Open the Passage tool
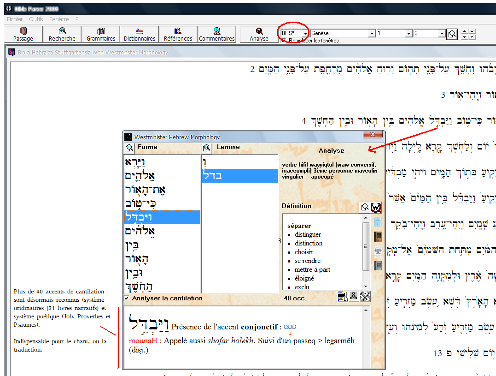This screenshot has height=376, width=496. 23,34
